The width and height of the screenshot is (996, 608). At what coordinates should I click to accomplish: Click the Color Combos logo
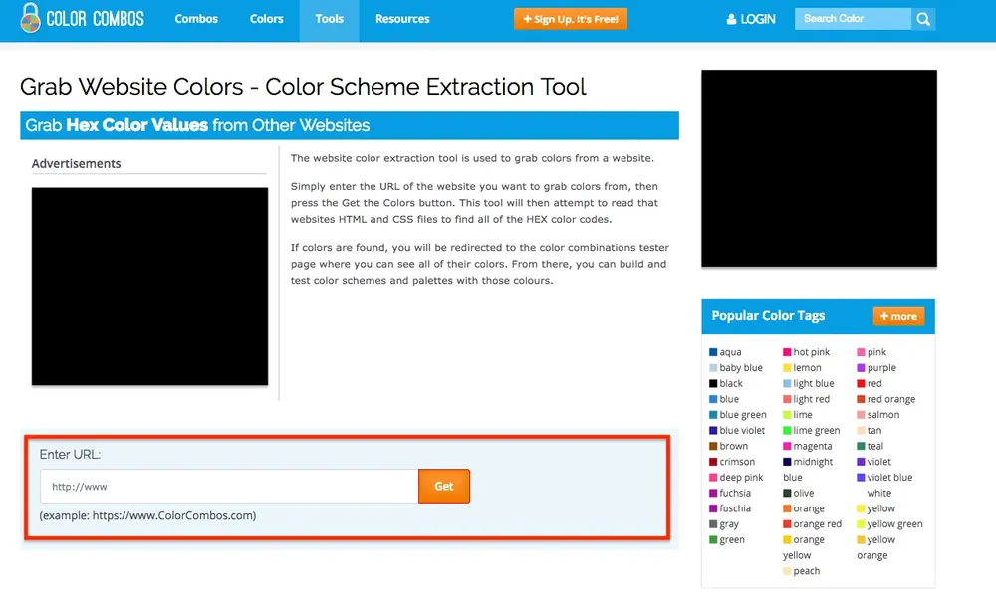click(x=83, y=18)
